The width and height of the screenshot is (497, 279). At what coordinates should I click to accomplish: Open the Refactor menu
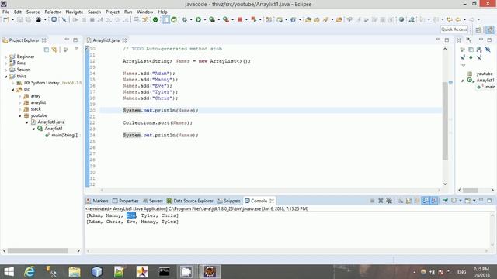point(53,12)
